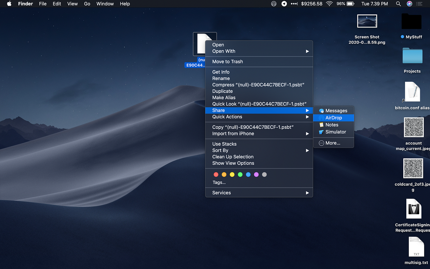Select the MyStuff folder icon
This screenshot has width=430, height=269.
click(412, 22)
